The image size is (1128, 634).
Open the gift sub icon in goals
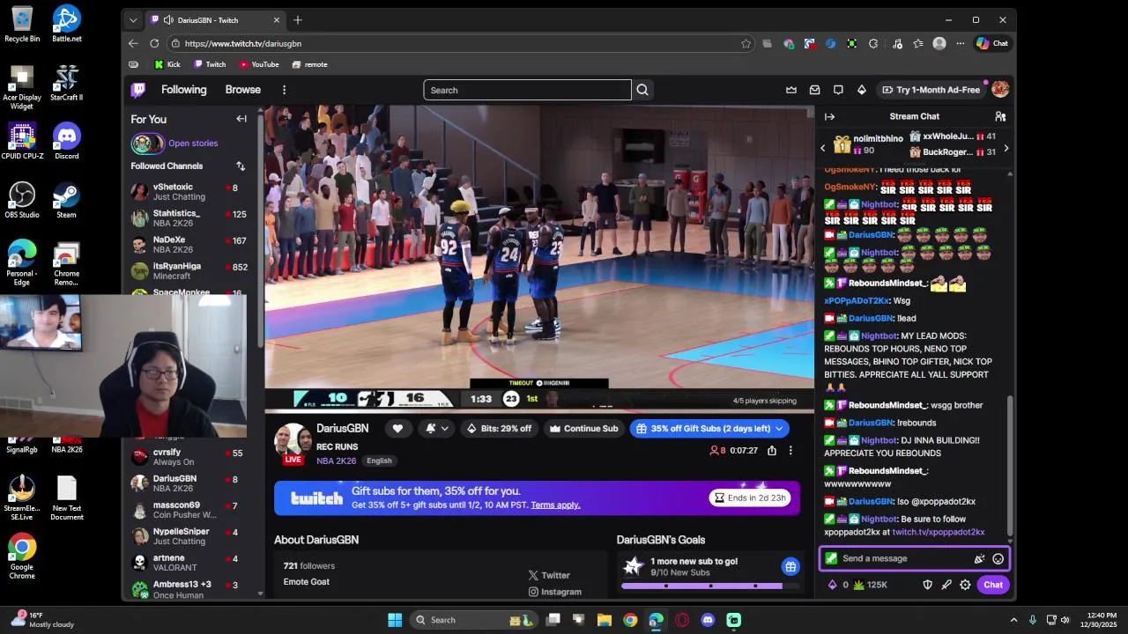coord(790,566)
